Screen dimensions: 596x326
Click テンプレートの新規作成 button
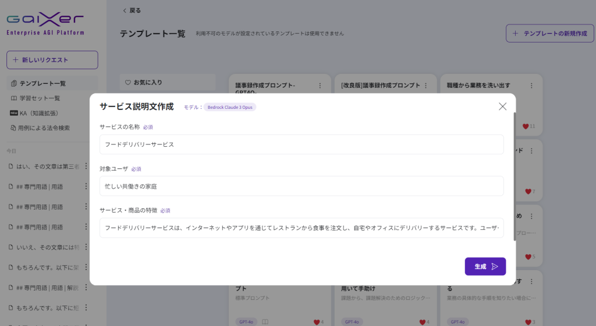pos(549,34)
